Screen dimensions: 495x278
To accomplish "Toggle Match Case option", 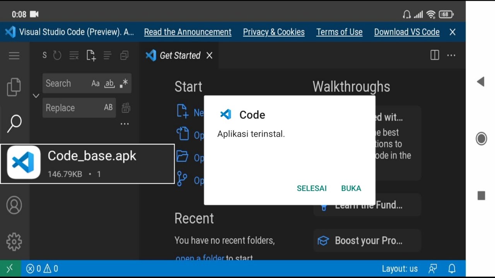I will 96,83.
